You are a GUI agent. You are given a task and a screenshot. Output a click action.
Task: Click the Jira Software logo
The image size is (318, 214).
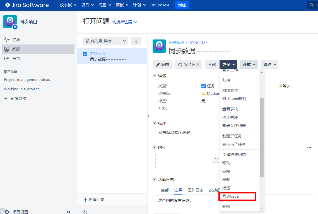pos(27,5)
